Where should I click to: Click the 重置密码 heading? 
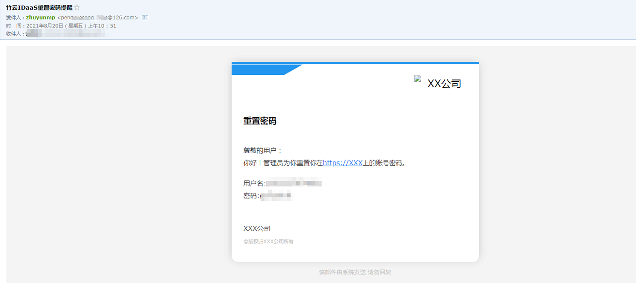pos(260,121)
